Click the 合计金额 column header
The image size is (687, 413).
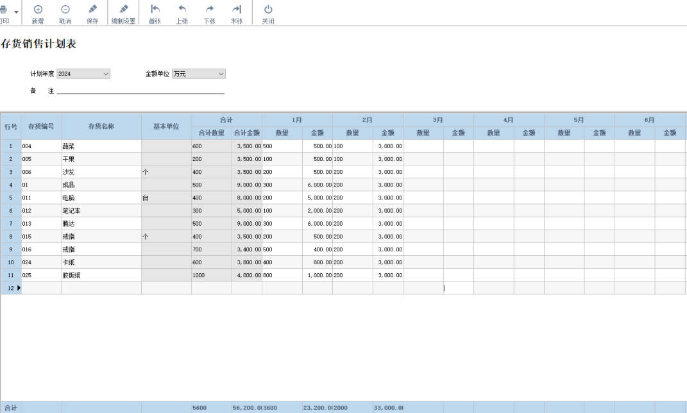tap(247, 133)
